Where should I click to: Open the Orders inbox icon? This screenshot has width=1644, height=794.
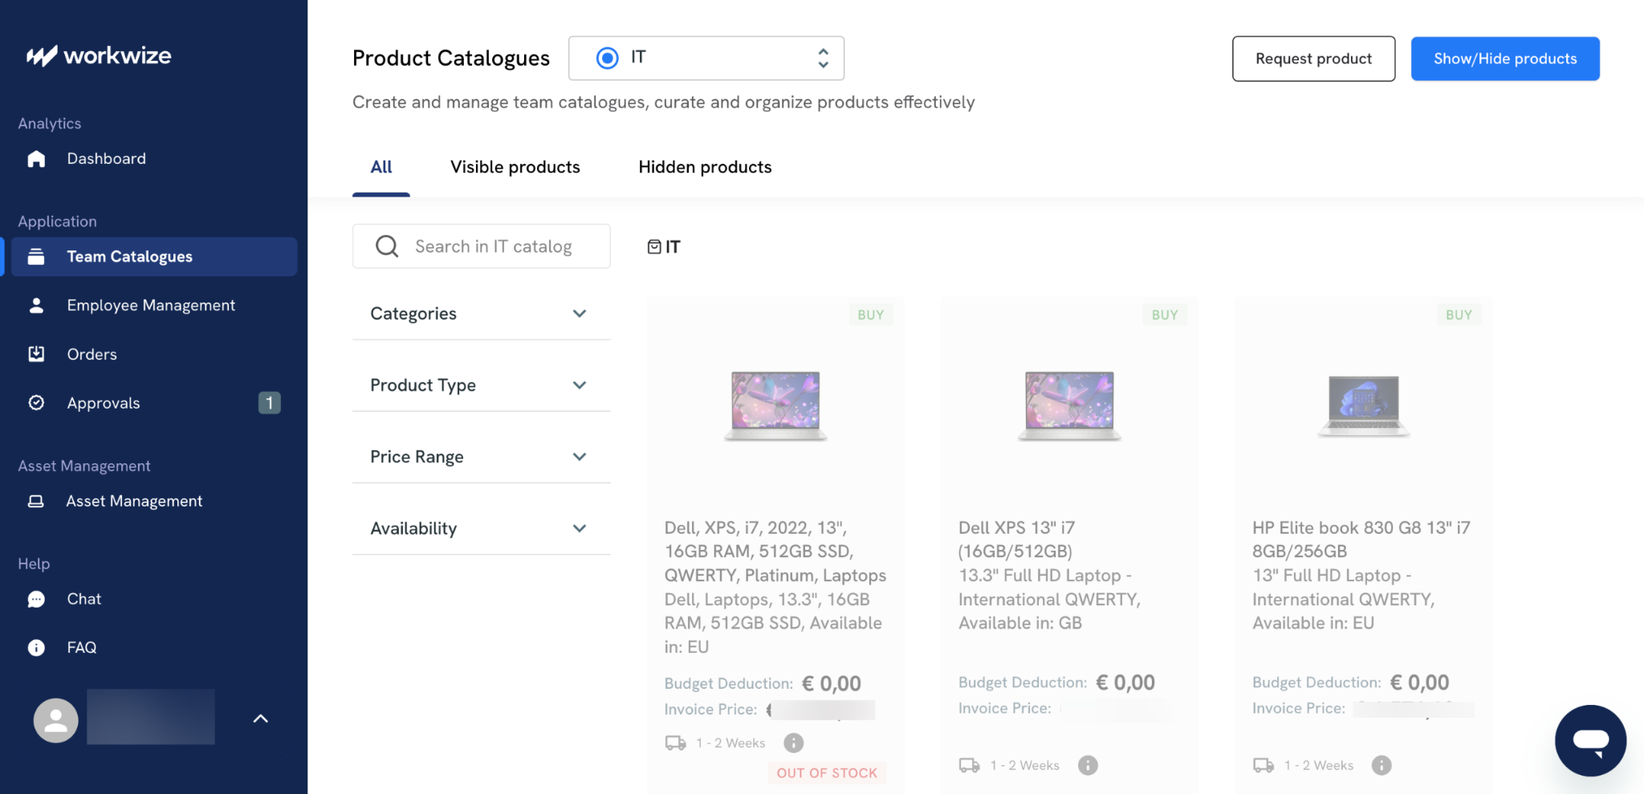(36, 354)
